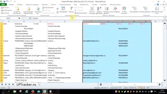
Task: Open Промежуточный итог subtotals
Action: point(157,10)
